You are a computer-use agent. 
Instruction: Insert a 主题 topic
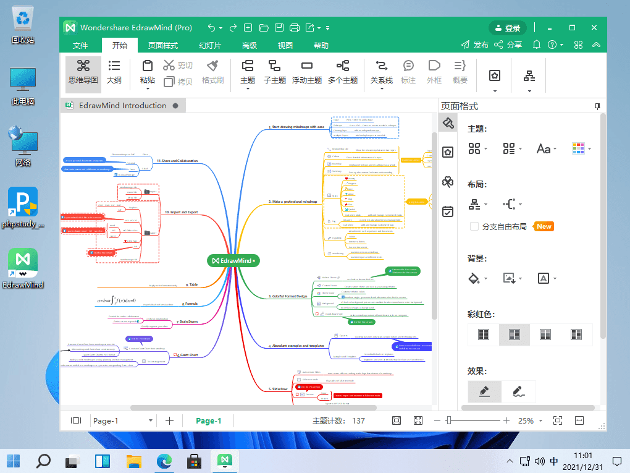248,72
